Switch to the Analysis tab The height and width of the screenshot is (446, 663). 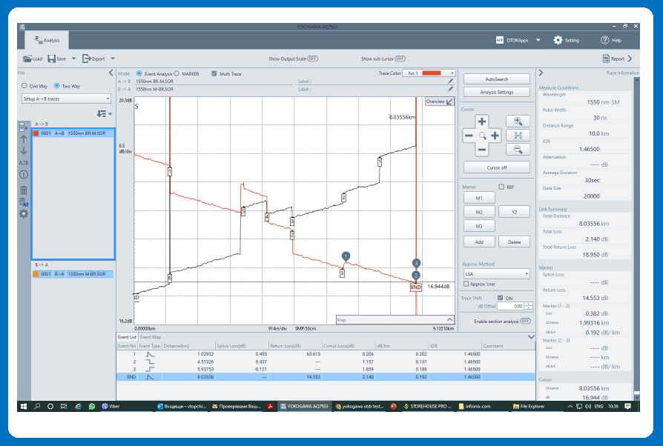(47, 40)
